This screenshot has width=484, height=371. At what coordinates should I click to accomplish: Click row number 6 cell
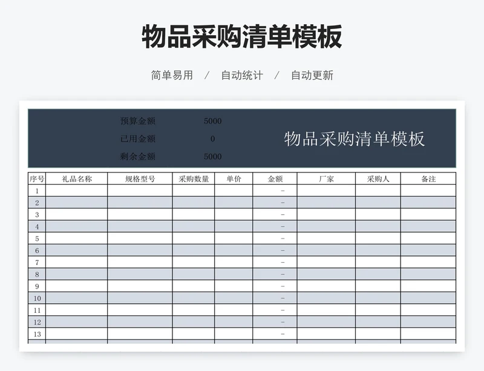[x=37, y=250]
